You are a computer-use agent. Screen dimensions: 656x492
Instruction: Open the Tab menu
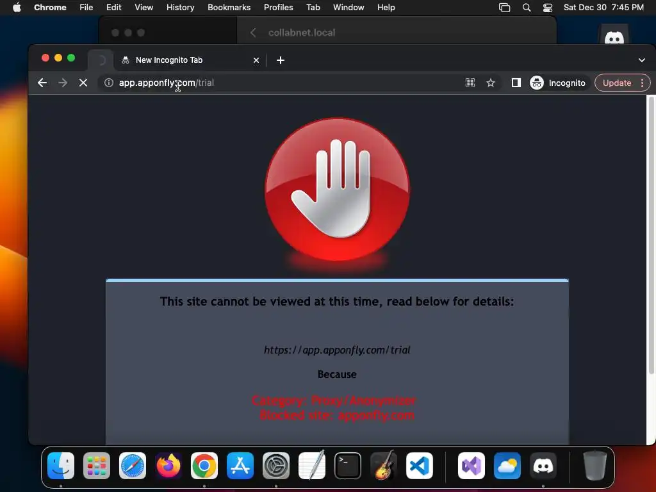point(313,8)
